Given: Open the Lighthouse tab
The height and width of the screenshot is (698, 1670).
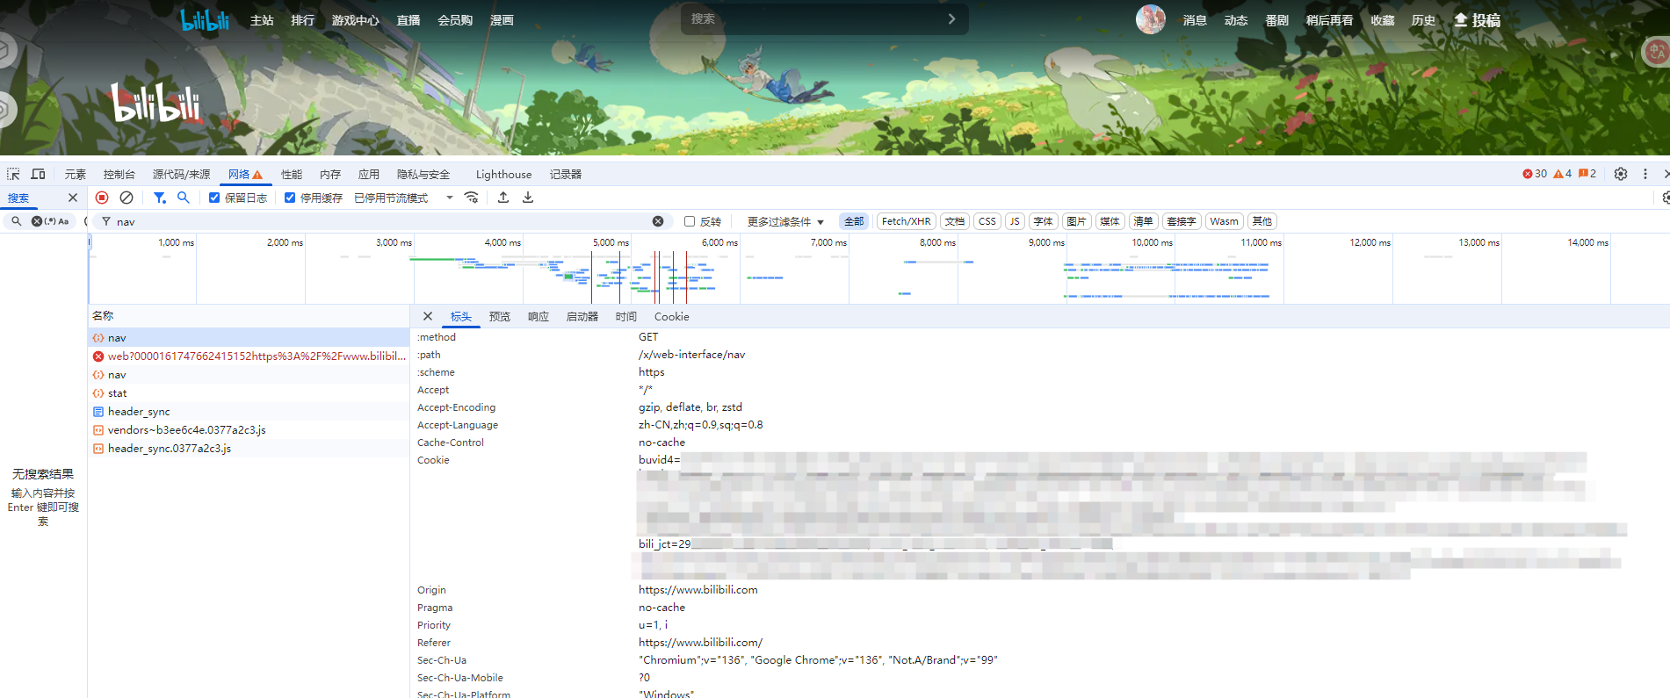Looking at the screenshot, I should pos(503,174).
